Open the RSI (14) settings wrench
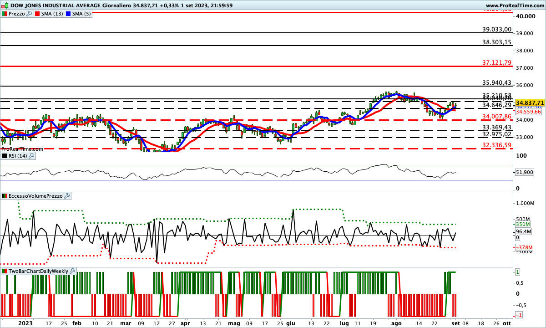The width and height of the screenshot is (546, 328). pos(31,156)
